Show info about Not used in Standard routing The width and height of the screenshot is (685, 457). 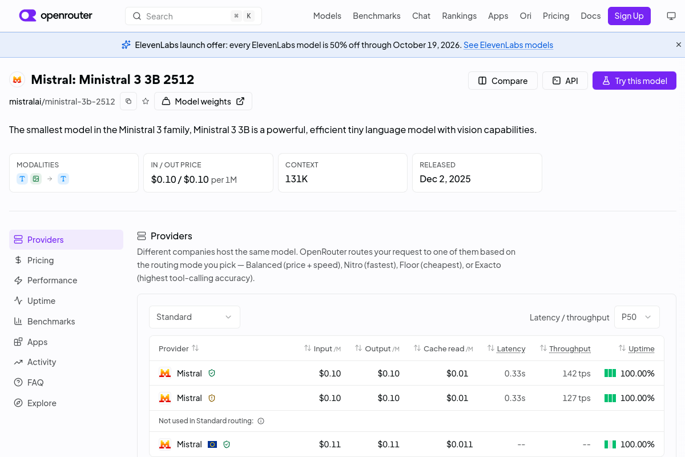pyautogui.click(x=261, y=421)
